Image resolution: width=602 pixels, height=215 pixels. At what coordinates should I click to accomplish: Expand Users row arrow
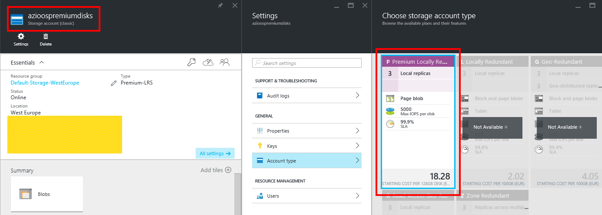(357, 196)
